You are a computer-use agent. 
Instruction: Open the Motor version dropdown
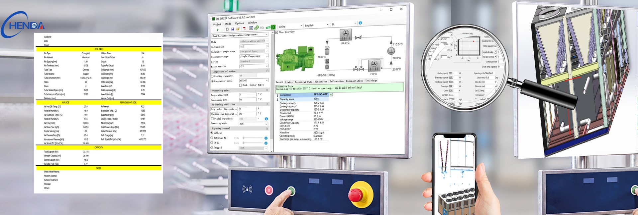[254, 66]
